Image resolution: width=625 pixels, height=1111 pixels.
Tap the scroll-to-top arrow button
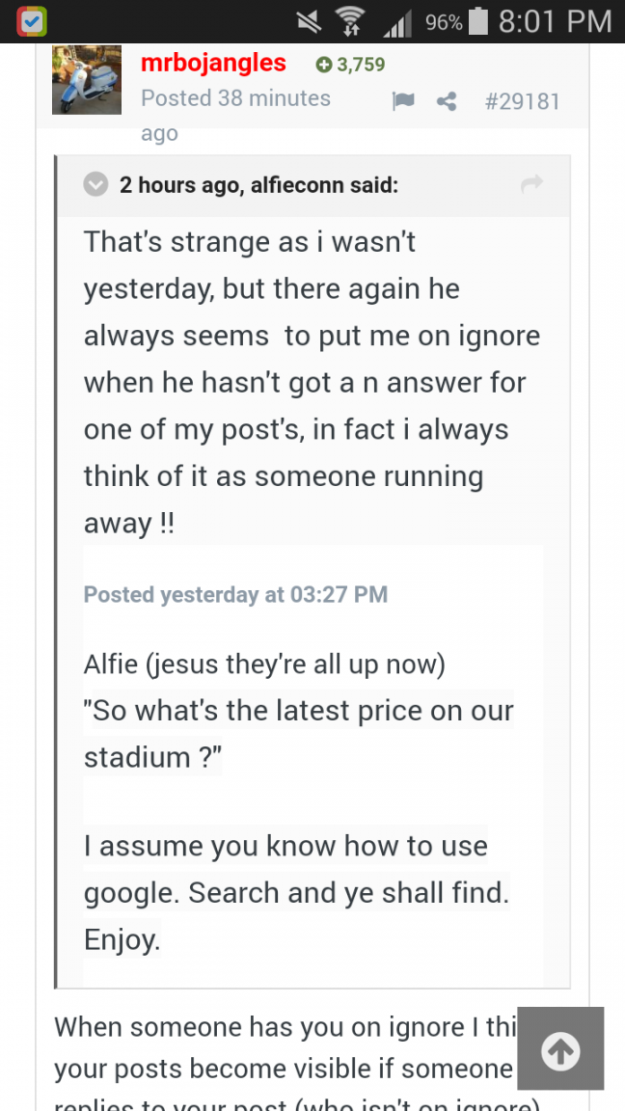[560, 1048]
